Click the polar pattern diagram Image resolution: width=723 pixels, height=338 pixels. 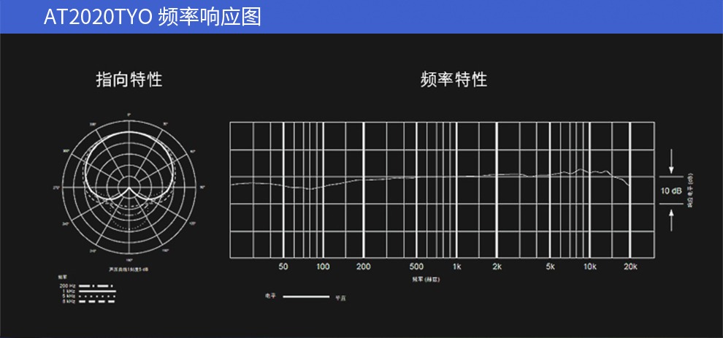(x=129, y=187)
